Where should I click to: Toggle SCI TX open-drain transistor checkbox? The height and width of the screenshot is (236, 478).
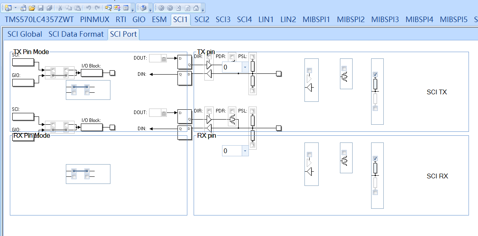[x=344, y=69]
